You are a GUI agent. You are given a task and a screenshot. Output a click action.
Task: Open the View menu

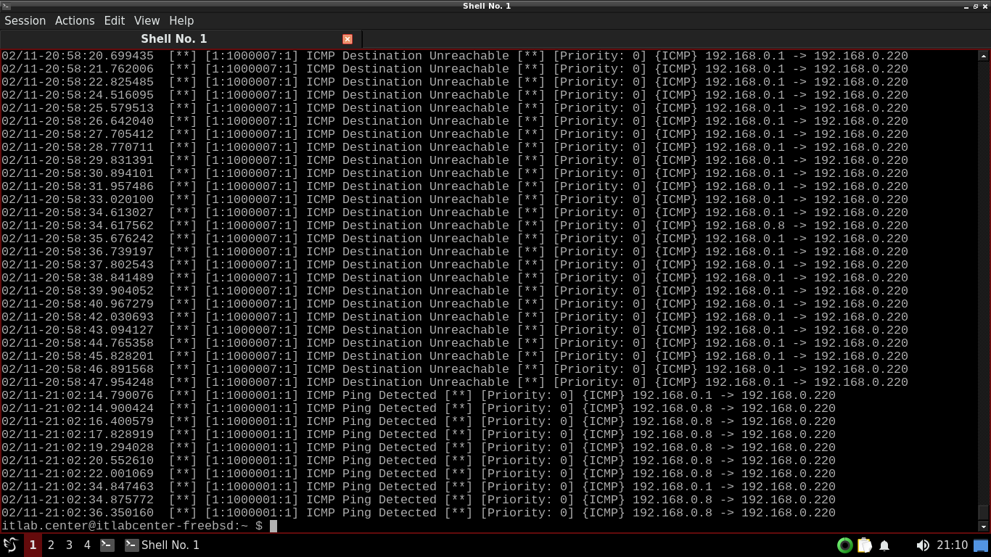[147, 20]
